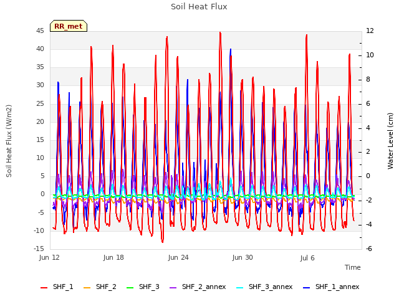
Task: Click the SHF_2 legend label
Action: [x=106, y=287]
